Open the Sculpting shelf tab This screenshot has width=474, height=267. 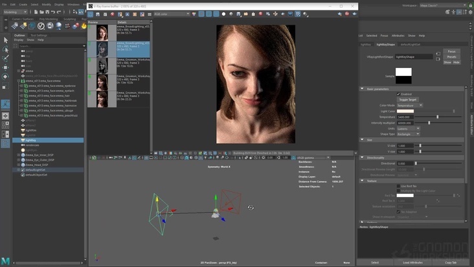coord(69,19)
